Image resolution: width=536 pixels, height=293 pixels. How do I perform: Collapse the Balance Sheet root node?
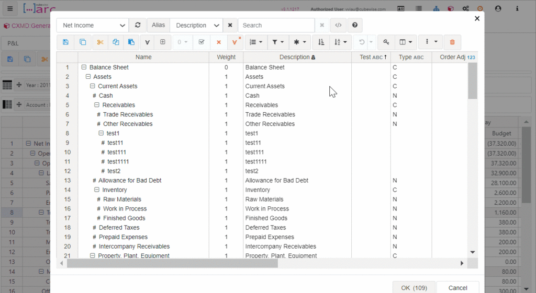coord(84,67)
